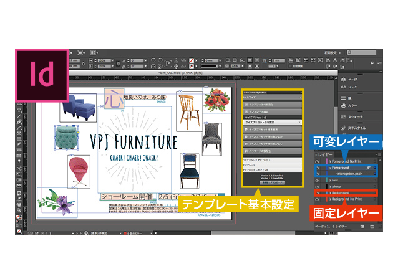Click the lightning quick apply icon

point(372,63)
